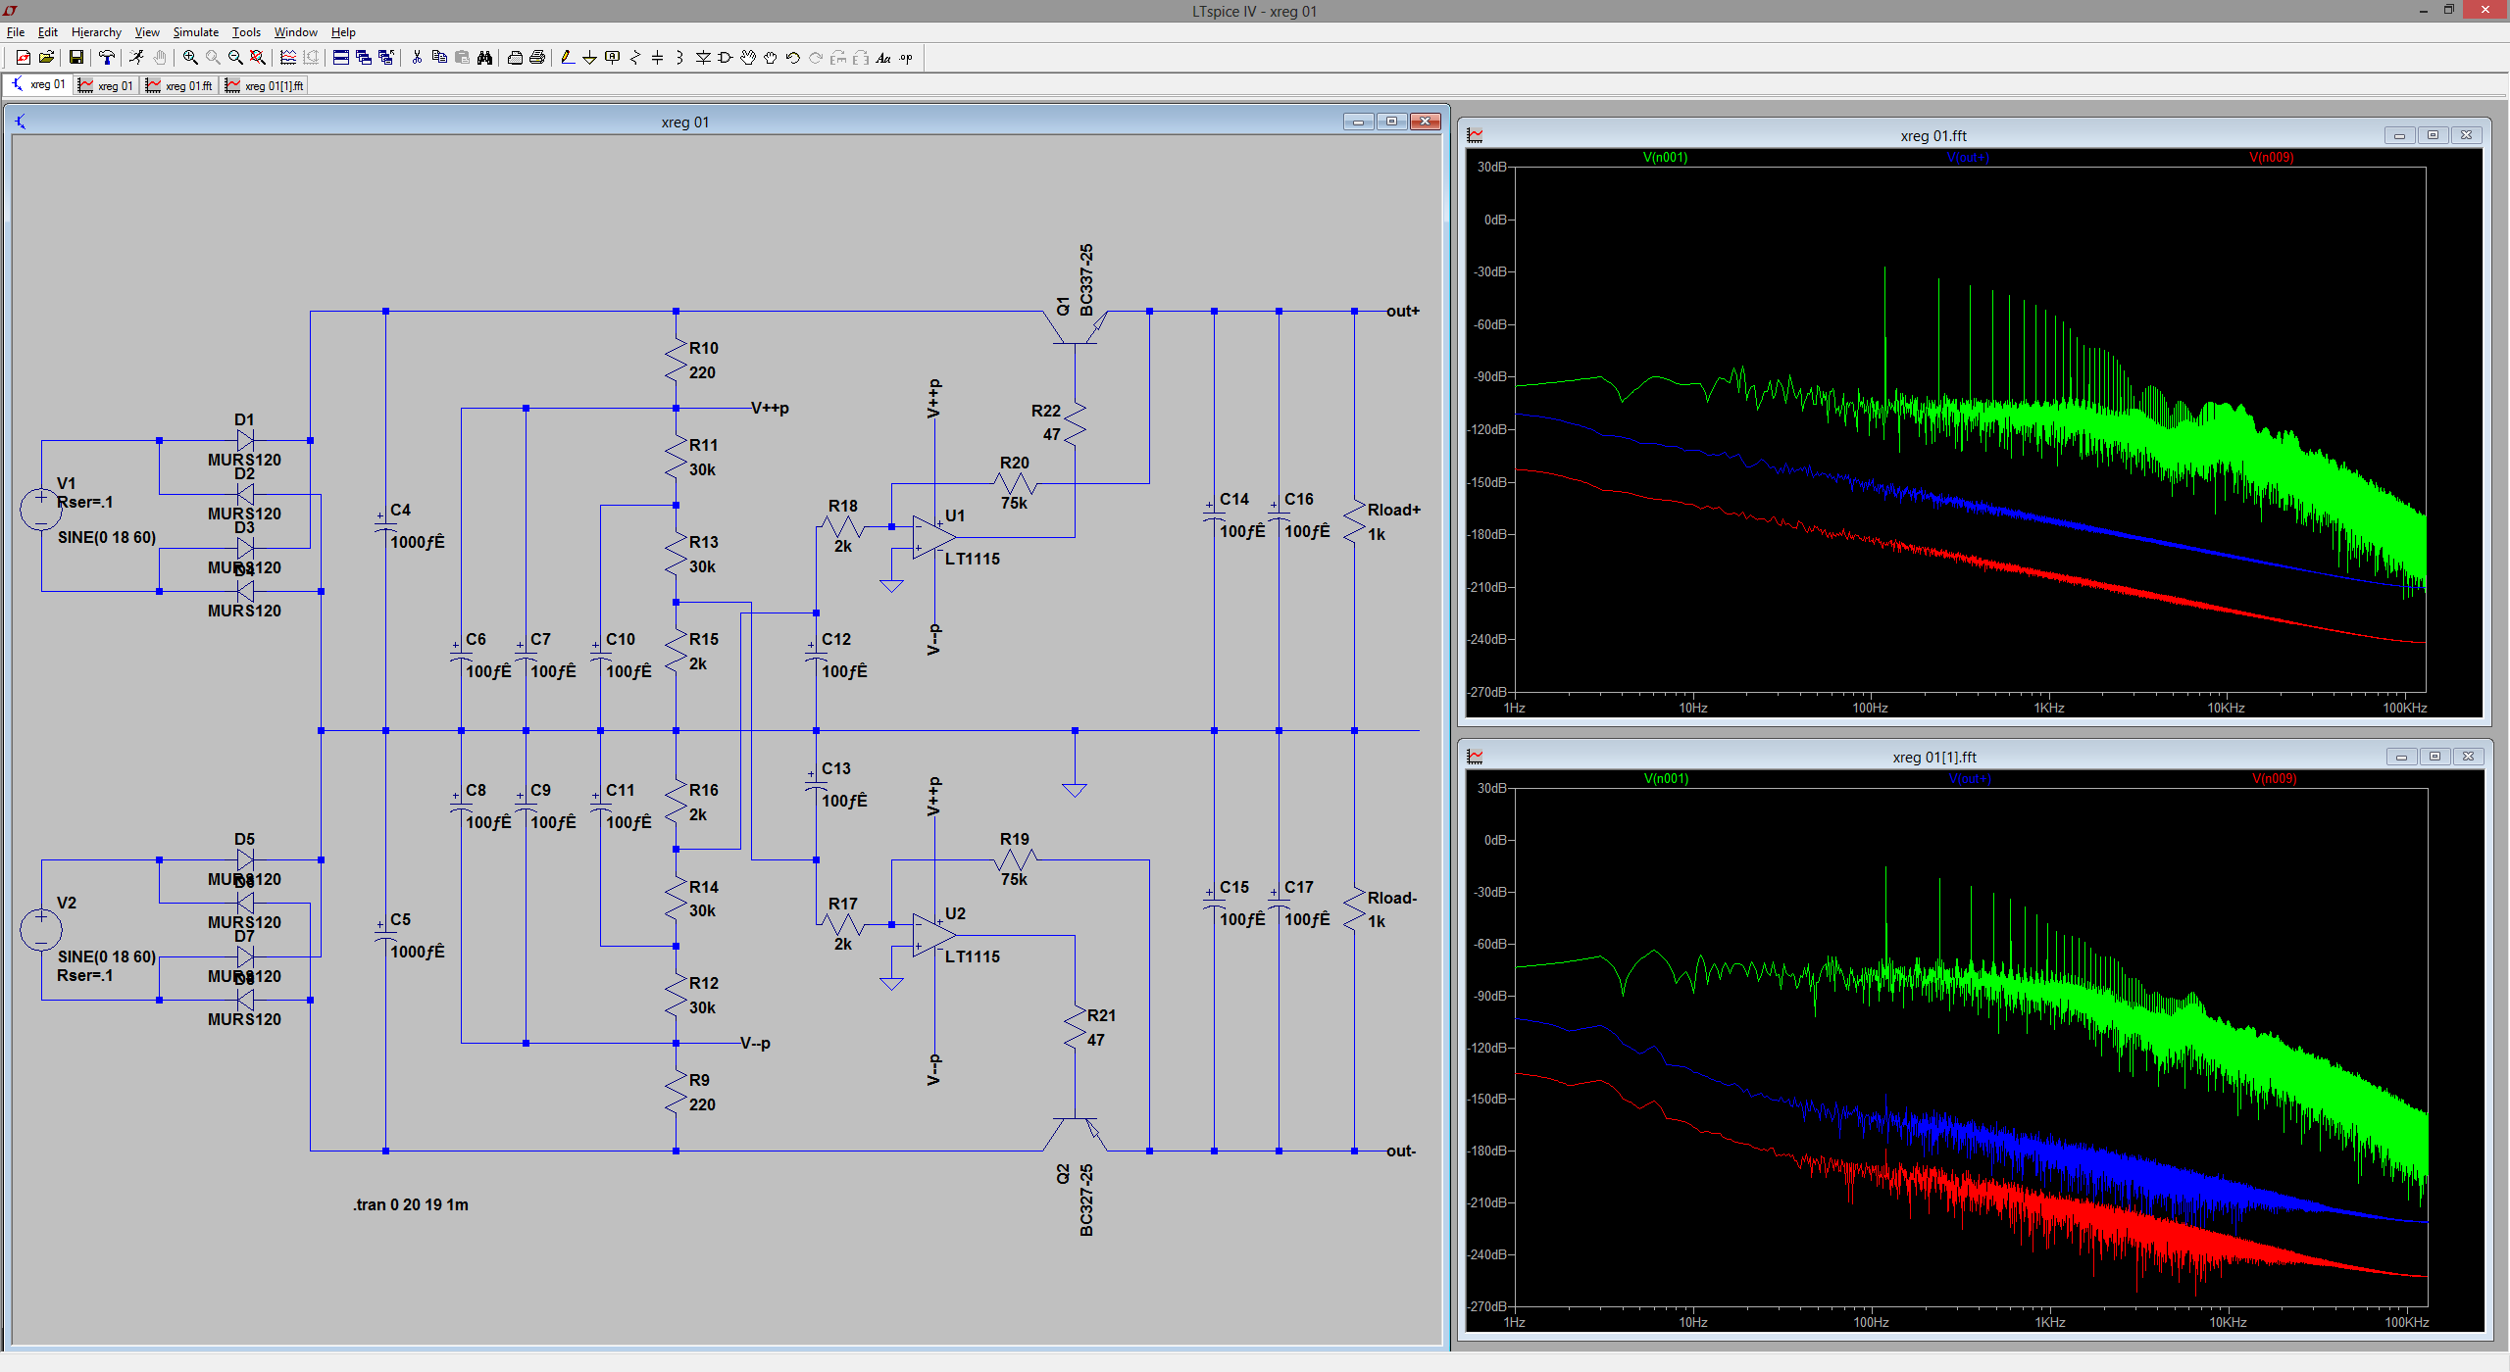Click the out+ net label
Viewport: 2510px width, 1372px height.
tap(1402, 311)
